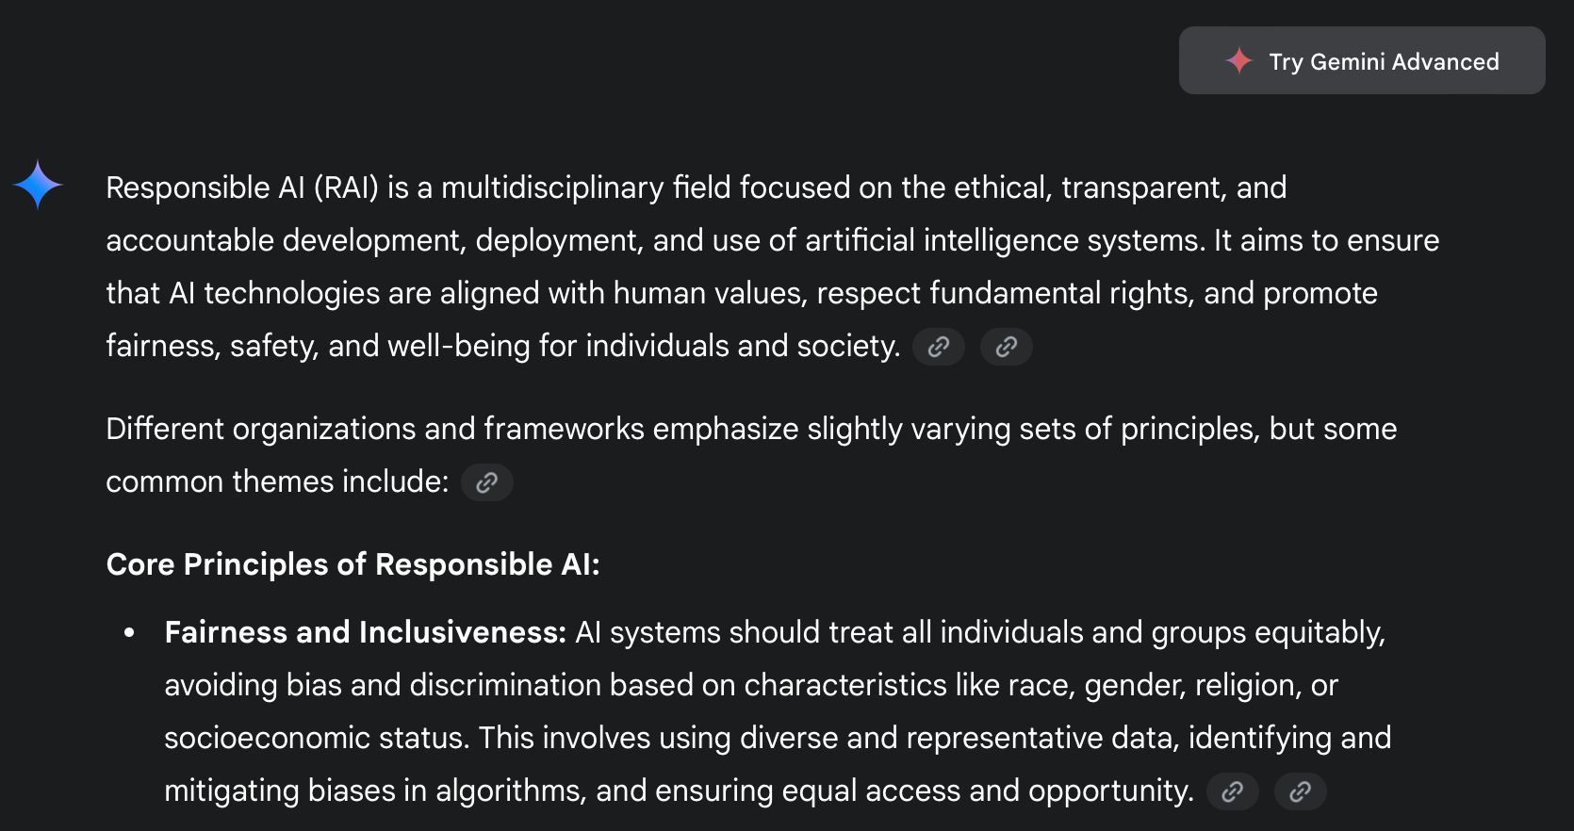Click the phrase 'common themes include:'

pos(277,481)
